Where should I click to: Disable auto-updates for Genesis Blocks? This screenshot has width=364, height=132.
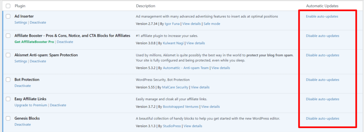(322, 119)
